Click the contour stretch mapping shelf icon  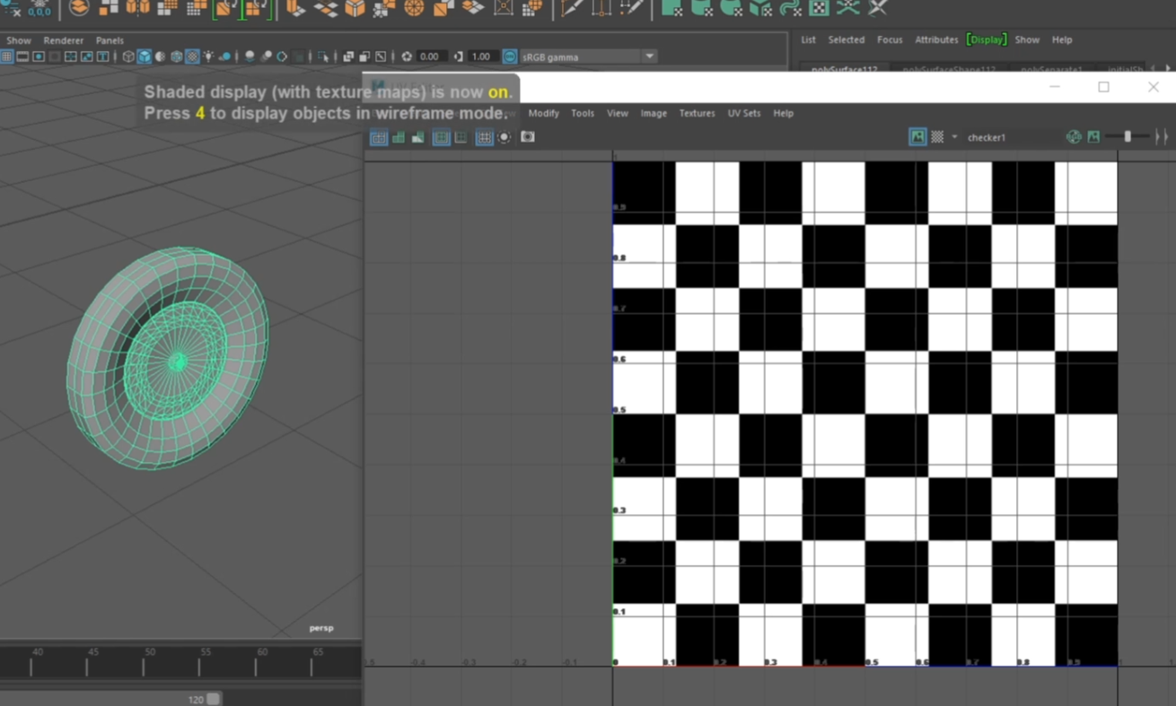point(790,8)
